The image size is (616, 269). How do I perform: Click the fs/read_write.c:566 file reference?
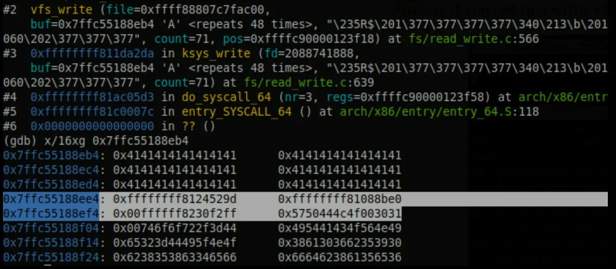470,39
